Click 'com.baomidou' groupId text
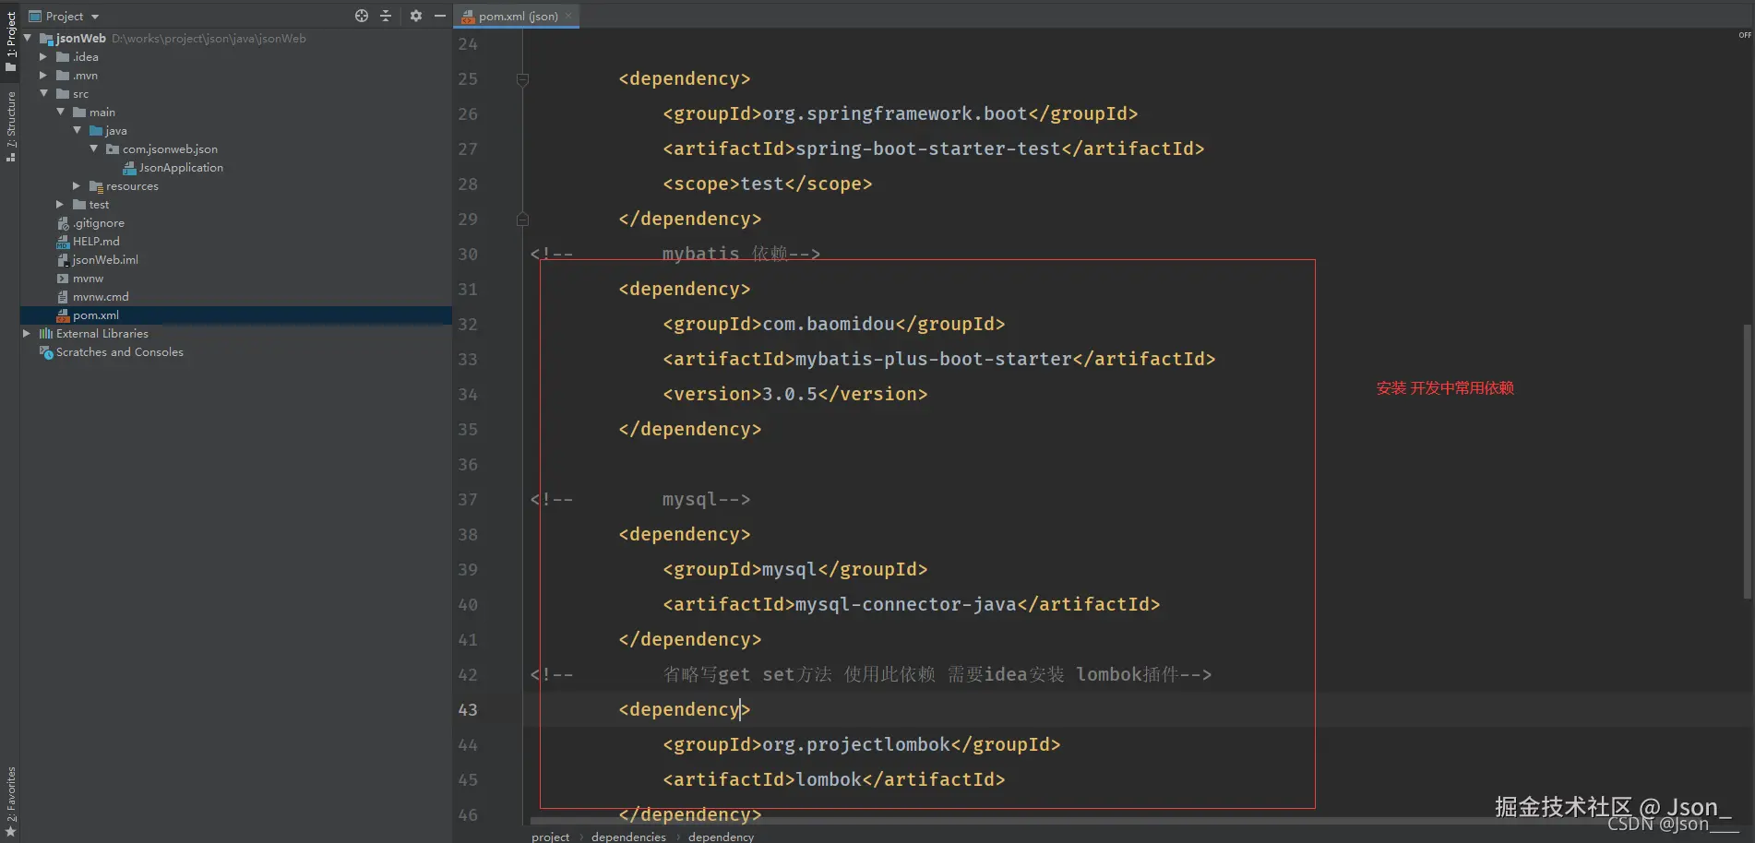Image resolution: width=1755 pixels, height=843 pixels. click(829, 324)
